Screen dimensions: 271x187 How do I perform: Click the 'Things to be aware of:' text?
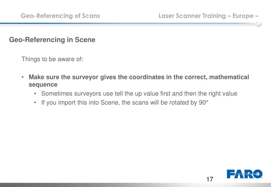(52, 59)
